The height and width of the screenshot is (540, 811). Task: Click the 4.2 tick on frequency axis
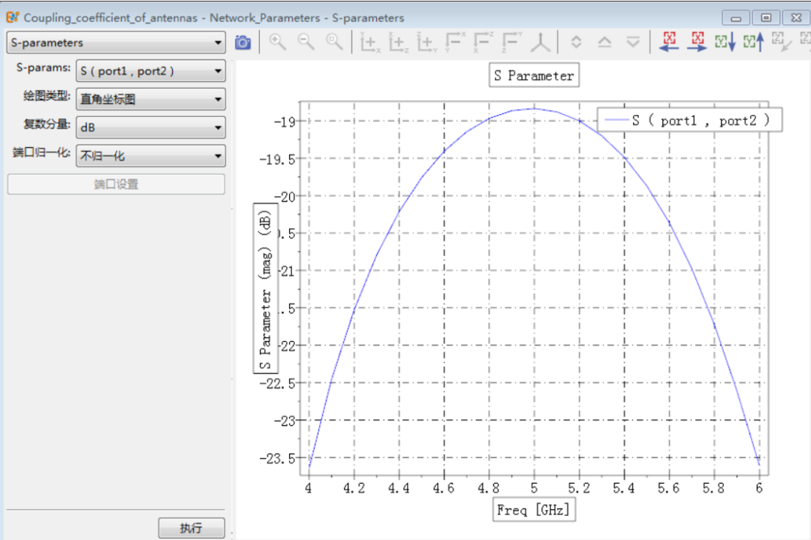pos(354,487)
